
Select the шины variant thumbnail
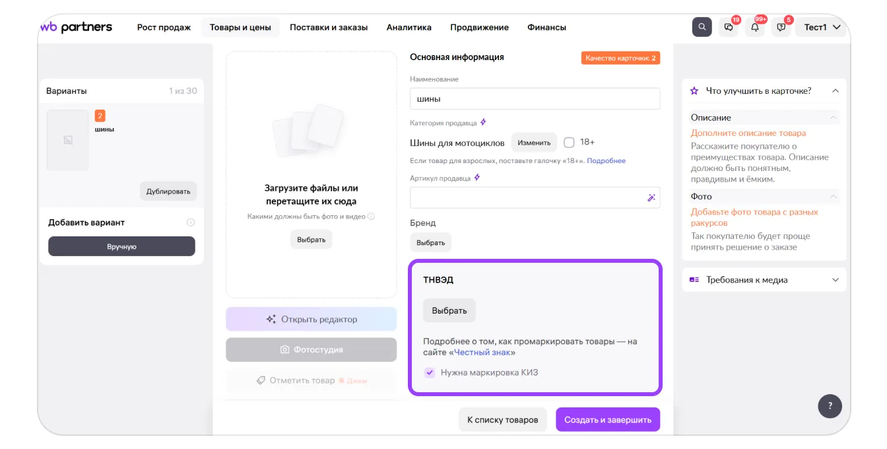point(67,140)
